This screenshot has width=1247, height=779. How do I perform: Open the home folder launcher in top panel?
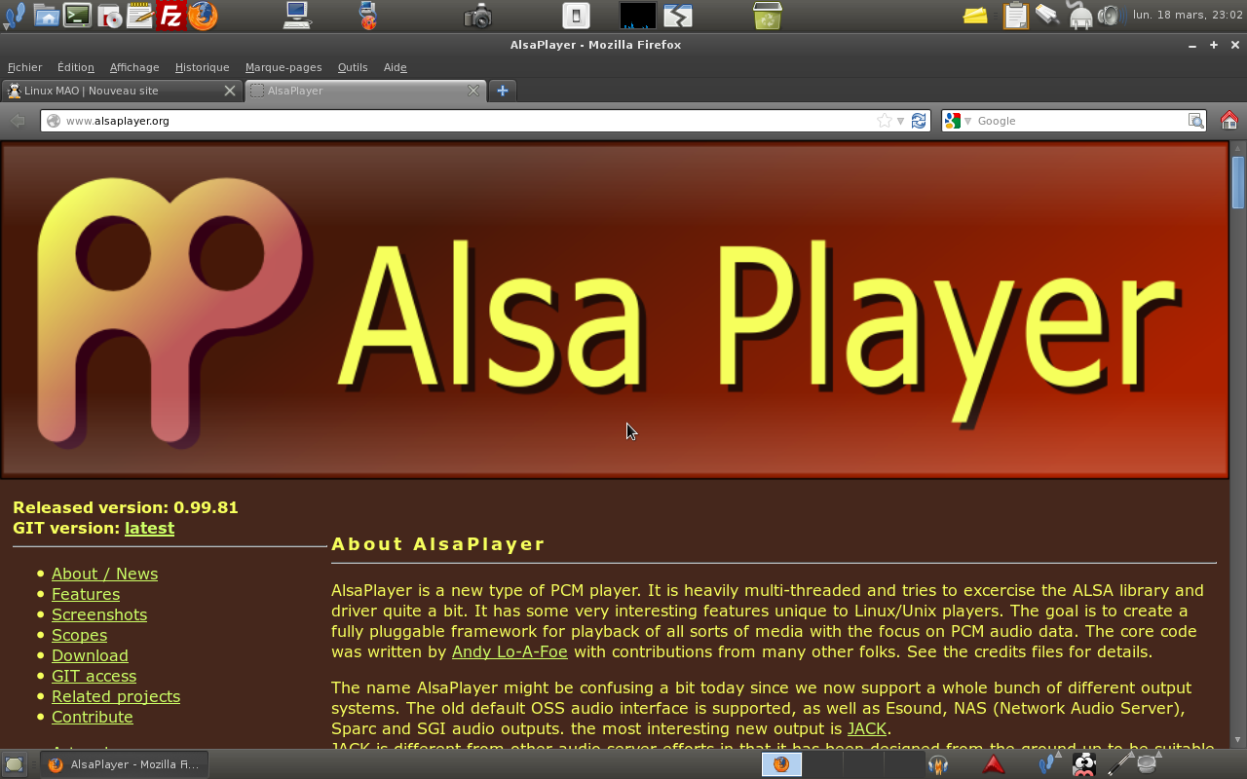point(46,16)
